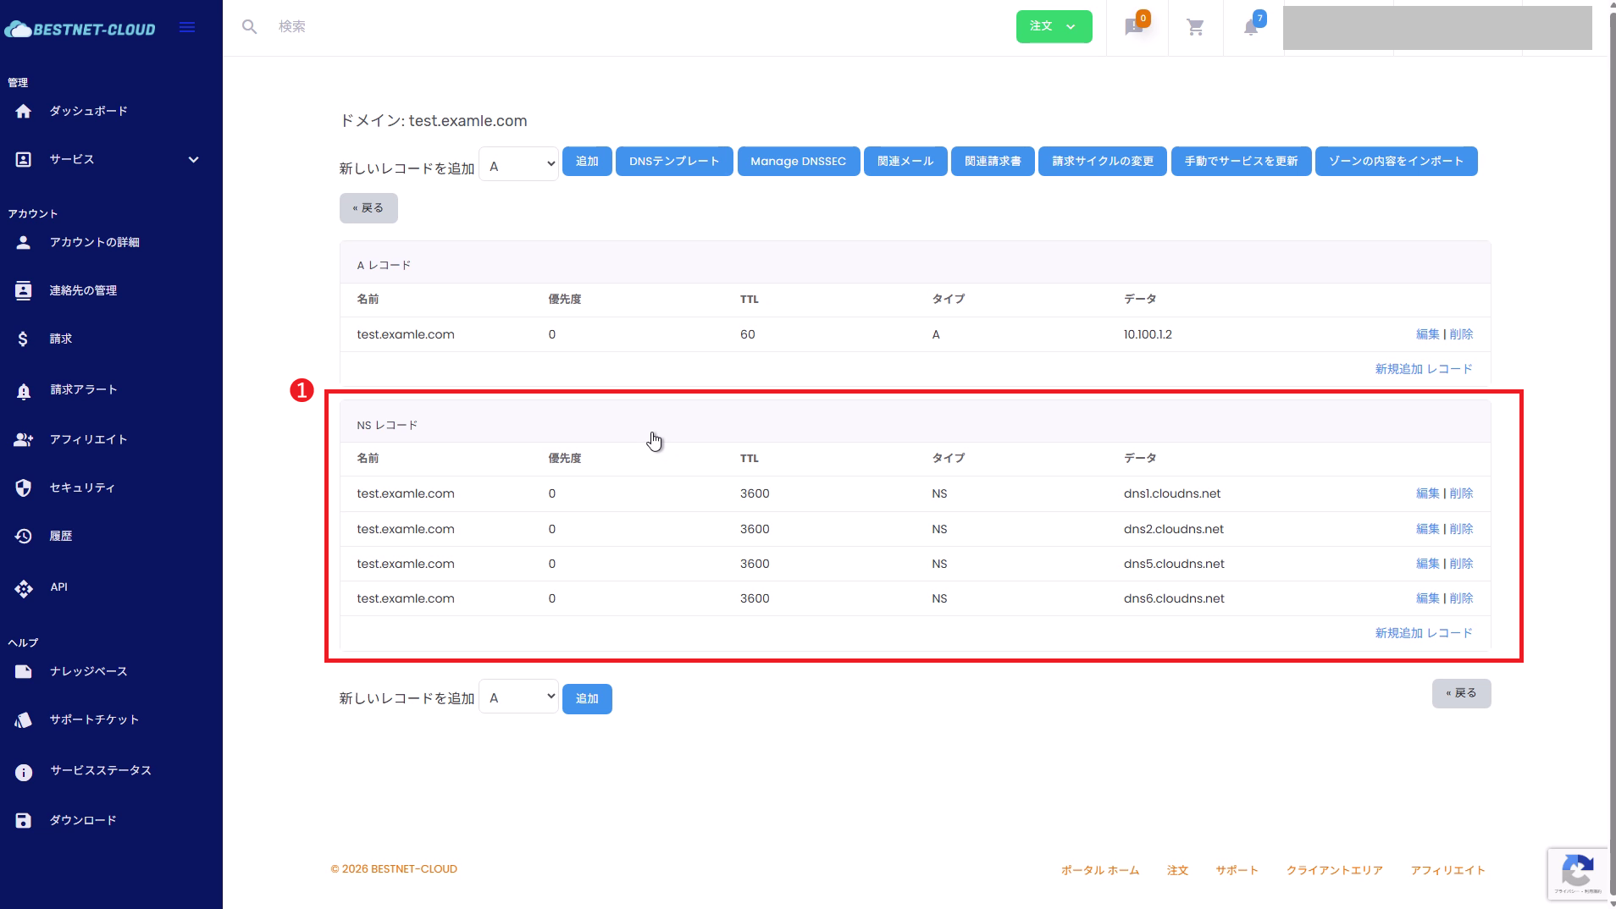This screenshot has height=909, width=1616.
Task: Open the notifications bell icon
Action: [1251, 28]
